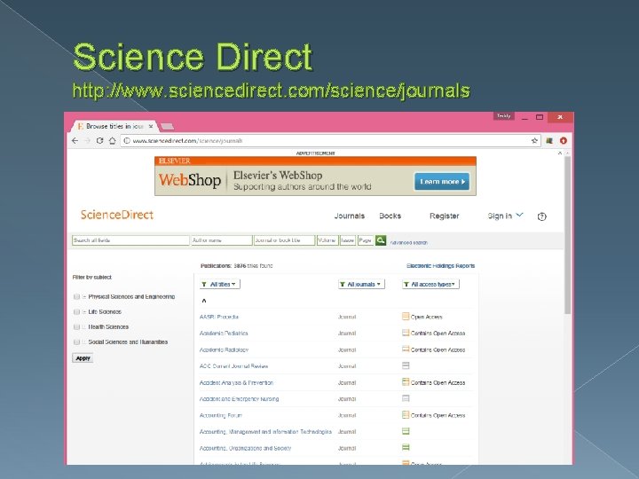Screen dimensions: 639x479
Task: Open the Advanced search link
Action: click(409, 243)
